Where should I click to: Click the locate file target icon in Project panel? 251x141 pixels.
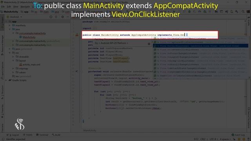(51, 17)
